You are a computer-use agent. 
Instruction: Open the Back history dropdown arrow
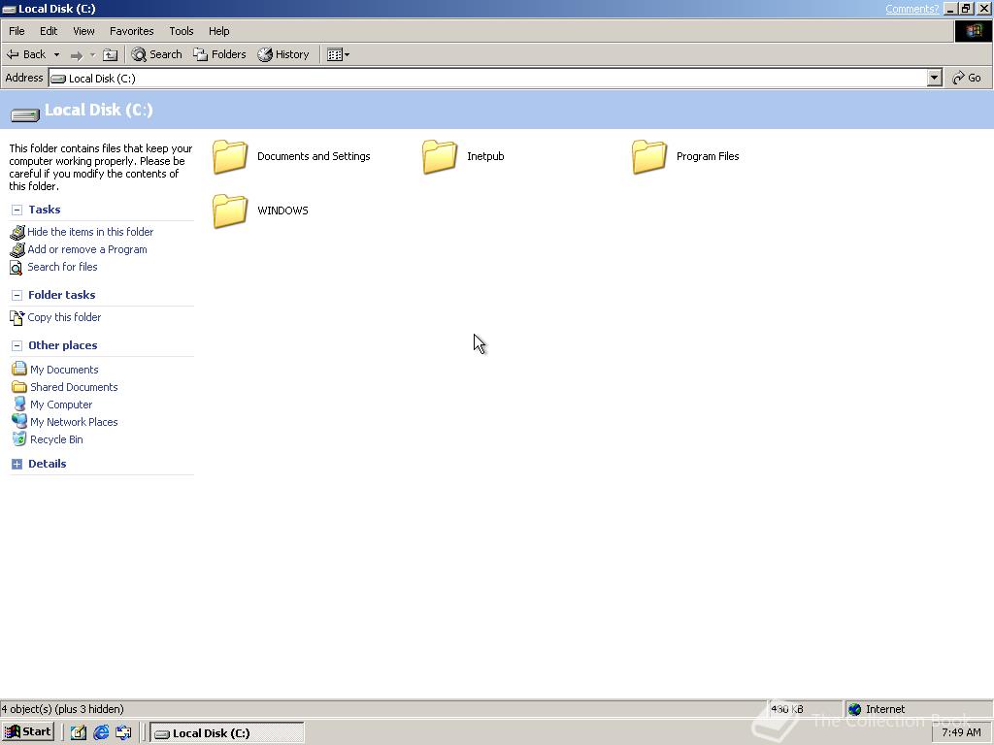click(x=56, y=54)
